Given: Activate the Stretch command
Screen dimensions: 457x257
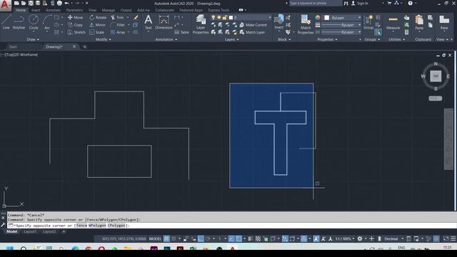Looking at the screenshot, I should [x=76, y=32].
